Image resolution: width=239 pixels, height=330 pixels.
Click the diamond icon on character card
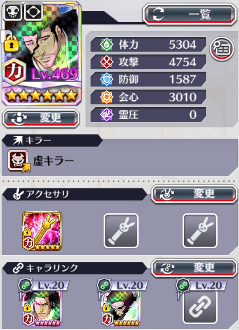[x=33, y=12]
